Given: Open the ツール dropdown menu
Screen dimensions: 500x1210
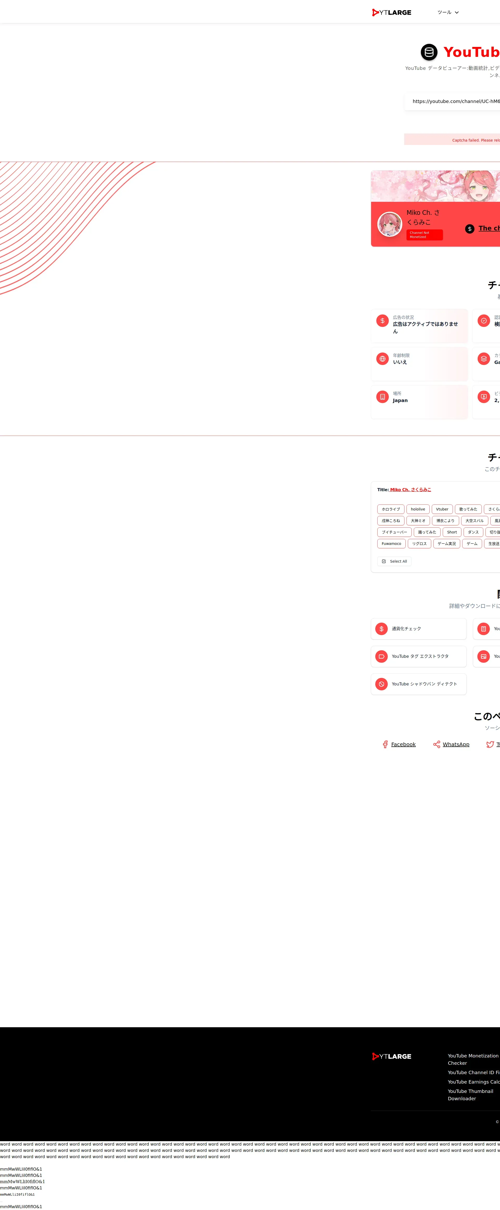Looking at the screenshot, I should (448, 13).
